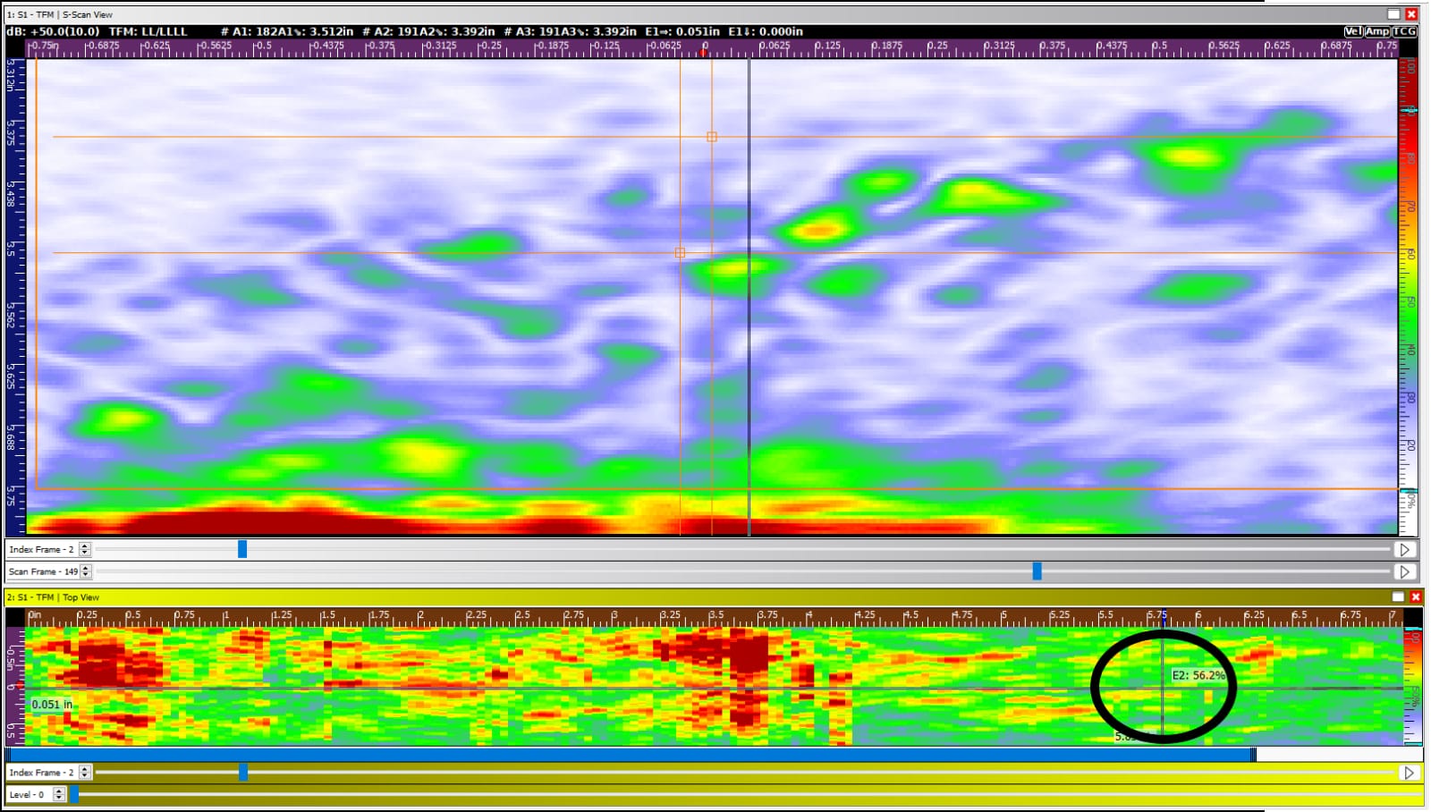Play the Scan Frame animation
This screenshot has width=1431, height=812.
pos(1405,571)
